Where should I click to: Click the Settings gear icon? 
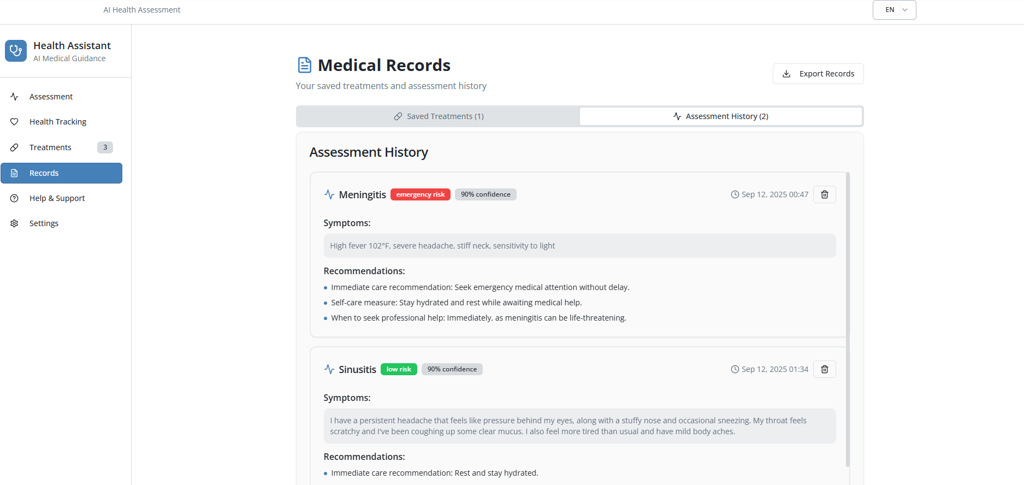15,223
